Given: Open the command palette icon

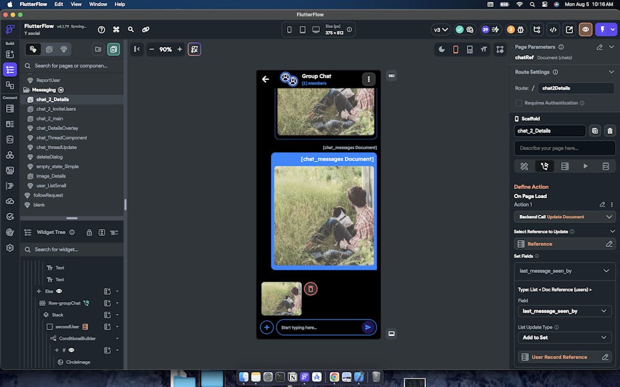Looking at the screenshot, I should (116, 29).
